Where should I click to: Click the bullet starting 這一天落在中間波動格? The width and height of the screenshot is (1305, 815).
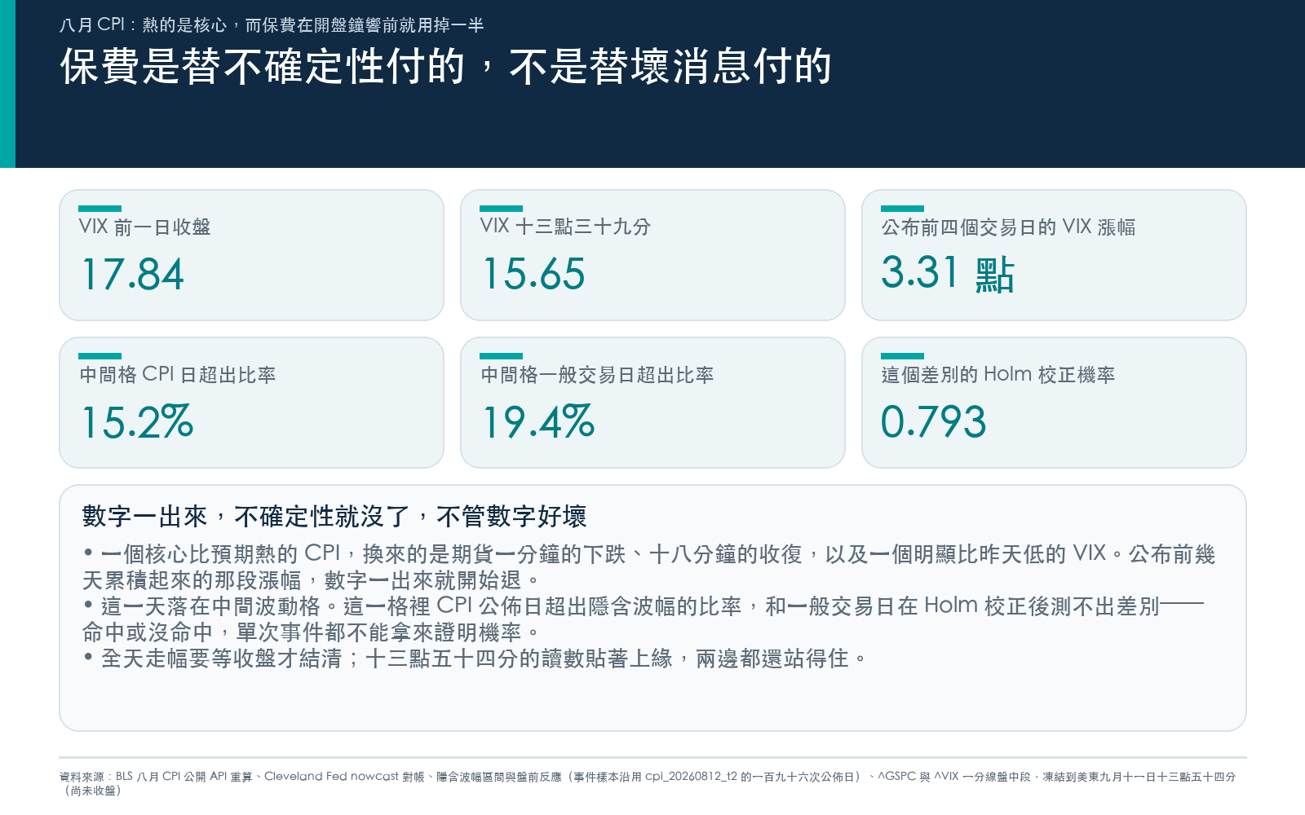pos(643,619)
